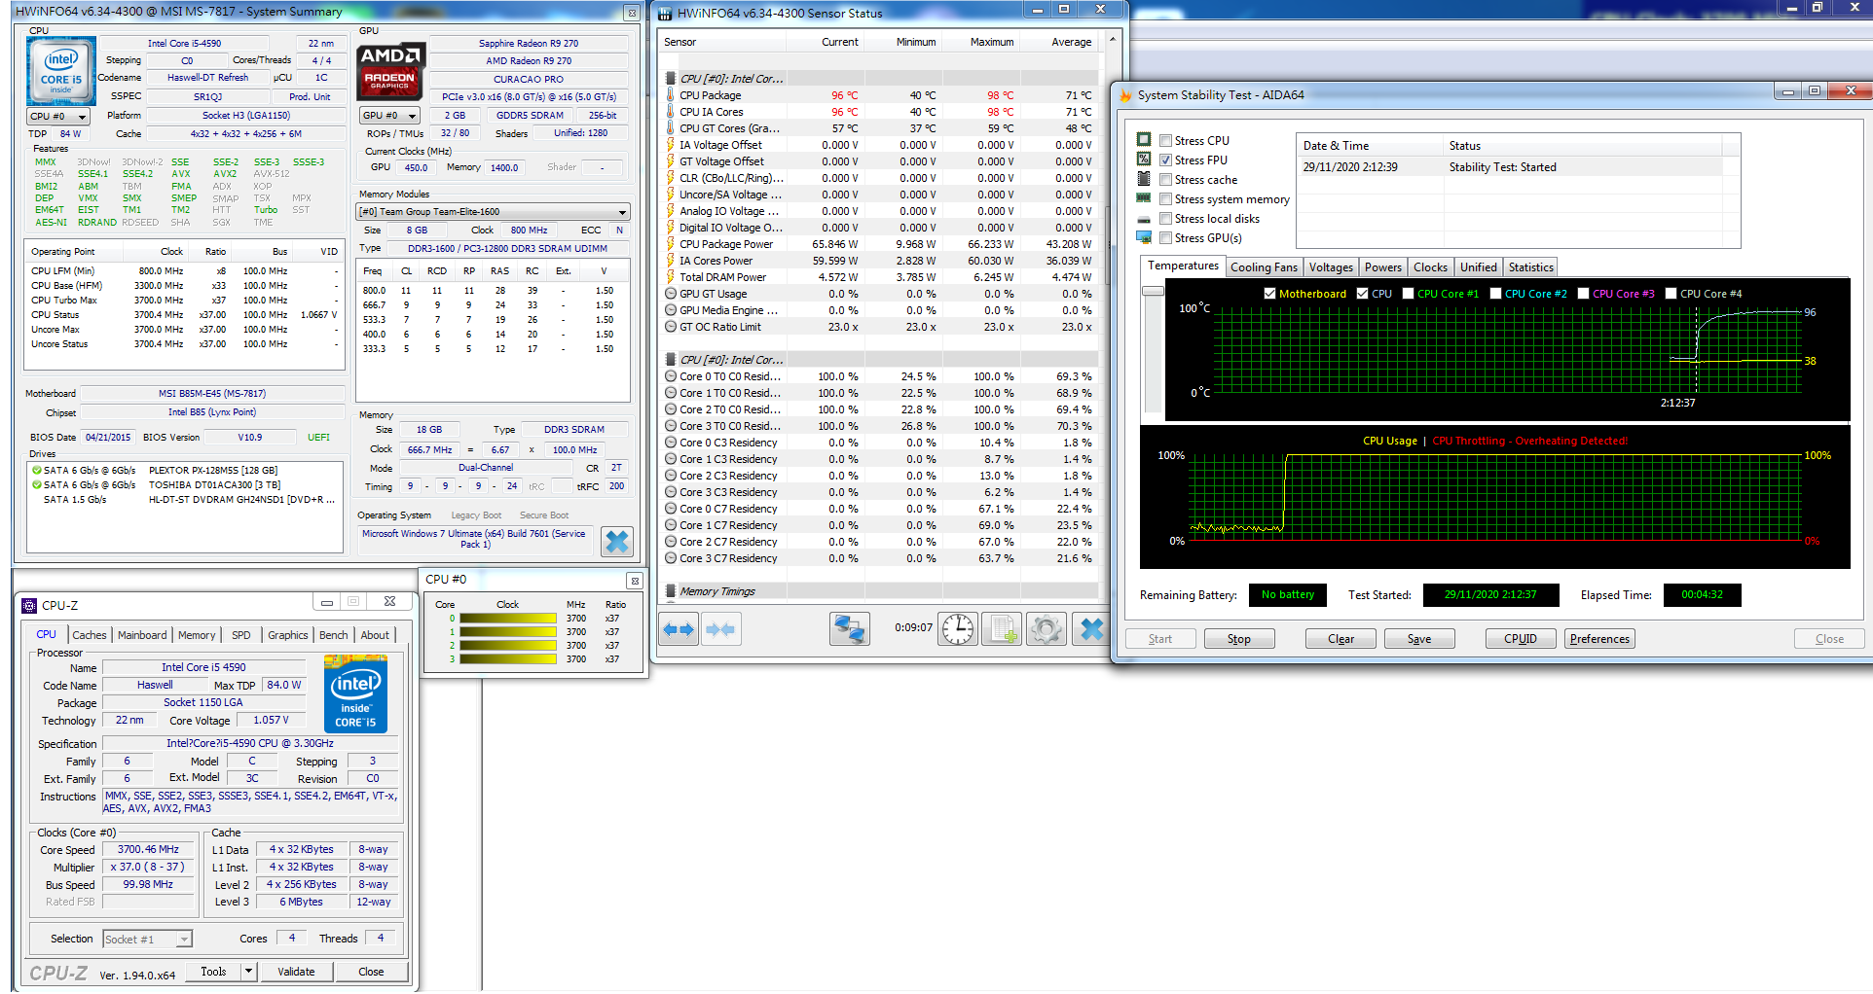1873x994 pixels.
Task: Open CPUID from AIDA64 stability test
Action: click(1521, 639)
